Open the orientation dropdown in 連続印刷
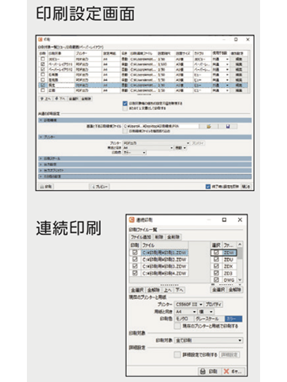Viewport: 287px width, 382px height. point(206,312)
